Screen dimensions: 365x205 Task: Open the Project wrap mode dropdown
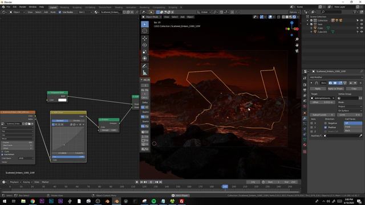(350, 106)
